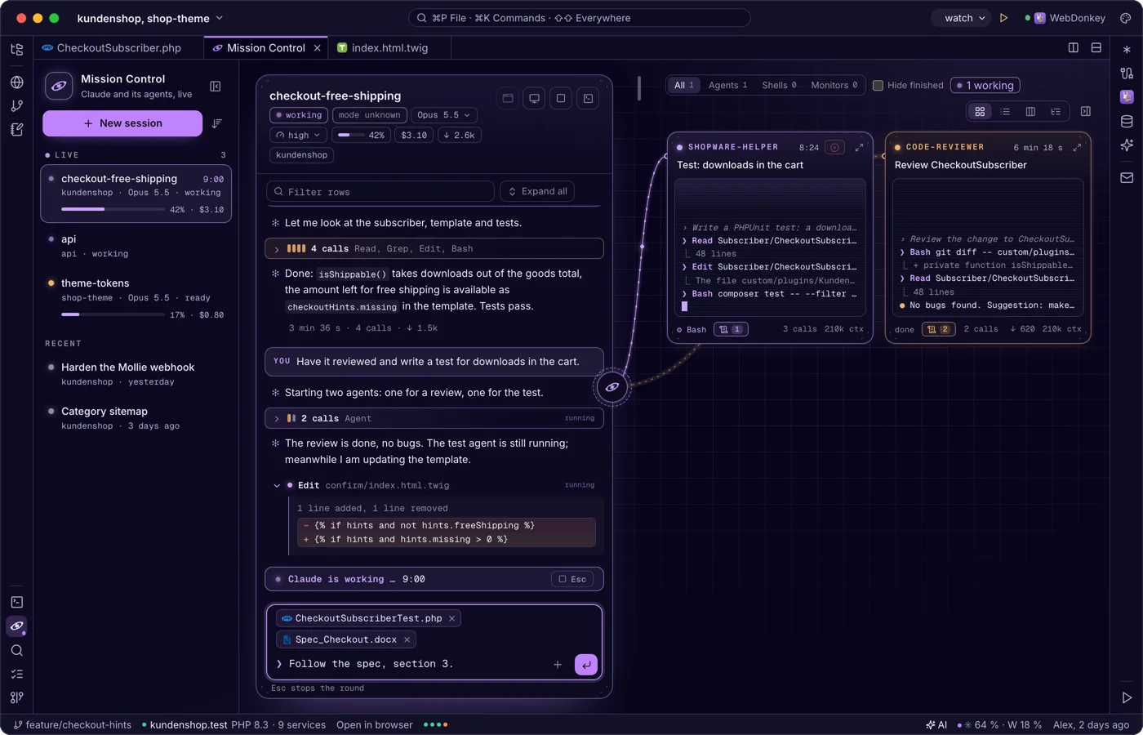Stop the shopware-helper agent
Image resolution: width=1143 pixels, height=735 pixels.
[x=834, y=147]
